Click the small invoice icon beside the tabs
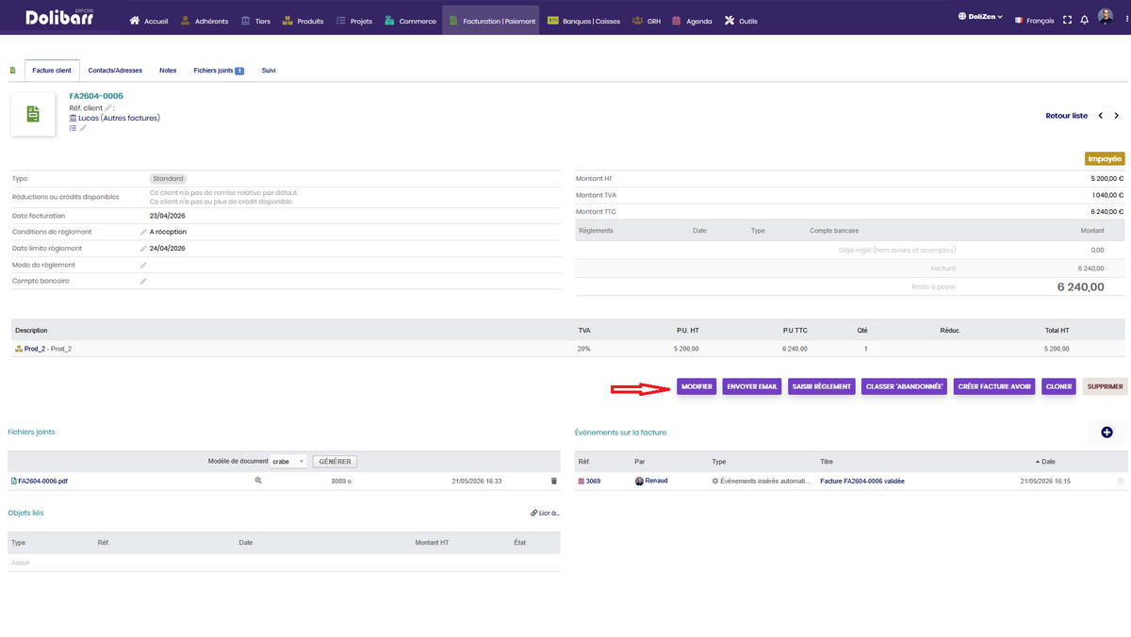The height and width of the screenshot is (637, 1131). point(12,71)
